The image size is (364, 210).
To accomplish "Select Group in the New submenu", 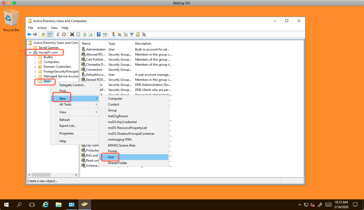I will [x=112, y=110].
